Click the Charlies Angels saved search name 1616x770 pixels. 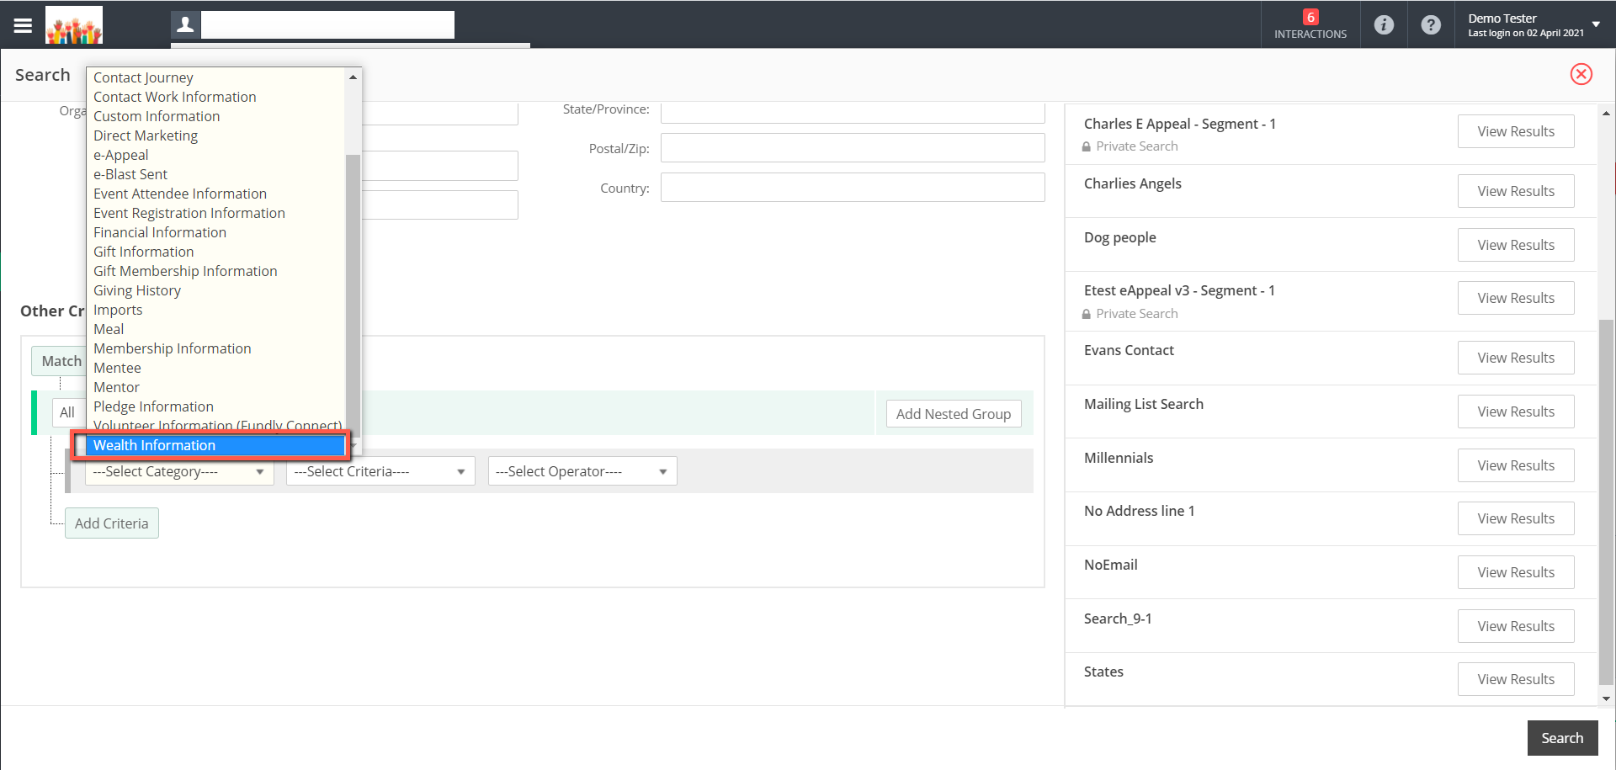click(1132, 183)
